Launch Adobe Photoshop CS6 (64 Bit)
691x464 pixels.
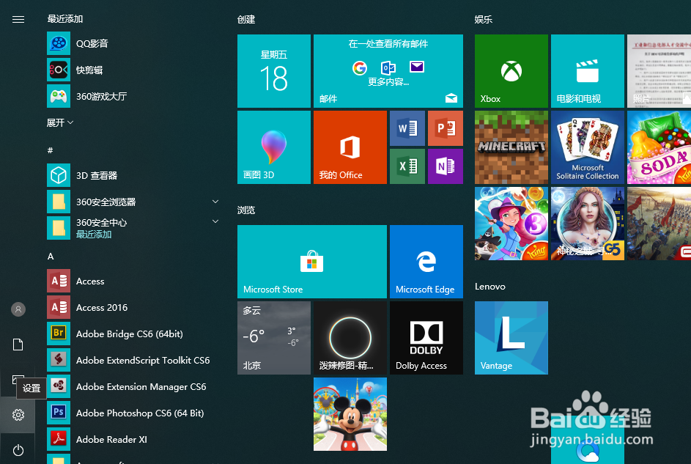pyautogui.click(x=132, y=413)
